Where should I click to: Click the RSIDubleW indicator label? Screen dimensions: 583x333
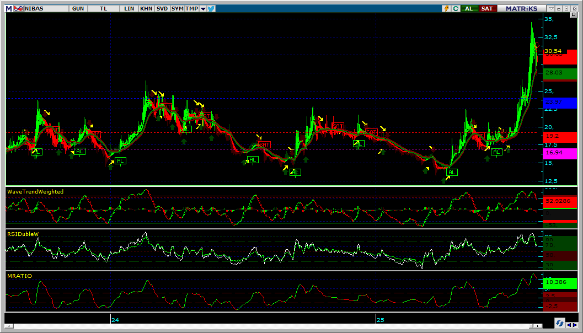(x=23, y=234)
